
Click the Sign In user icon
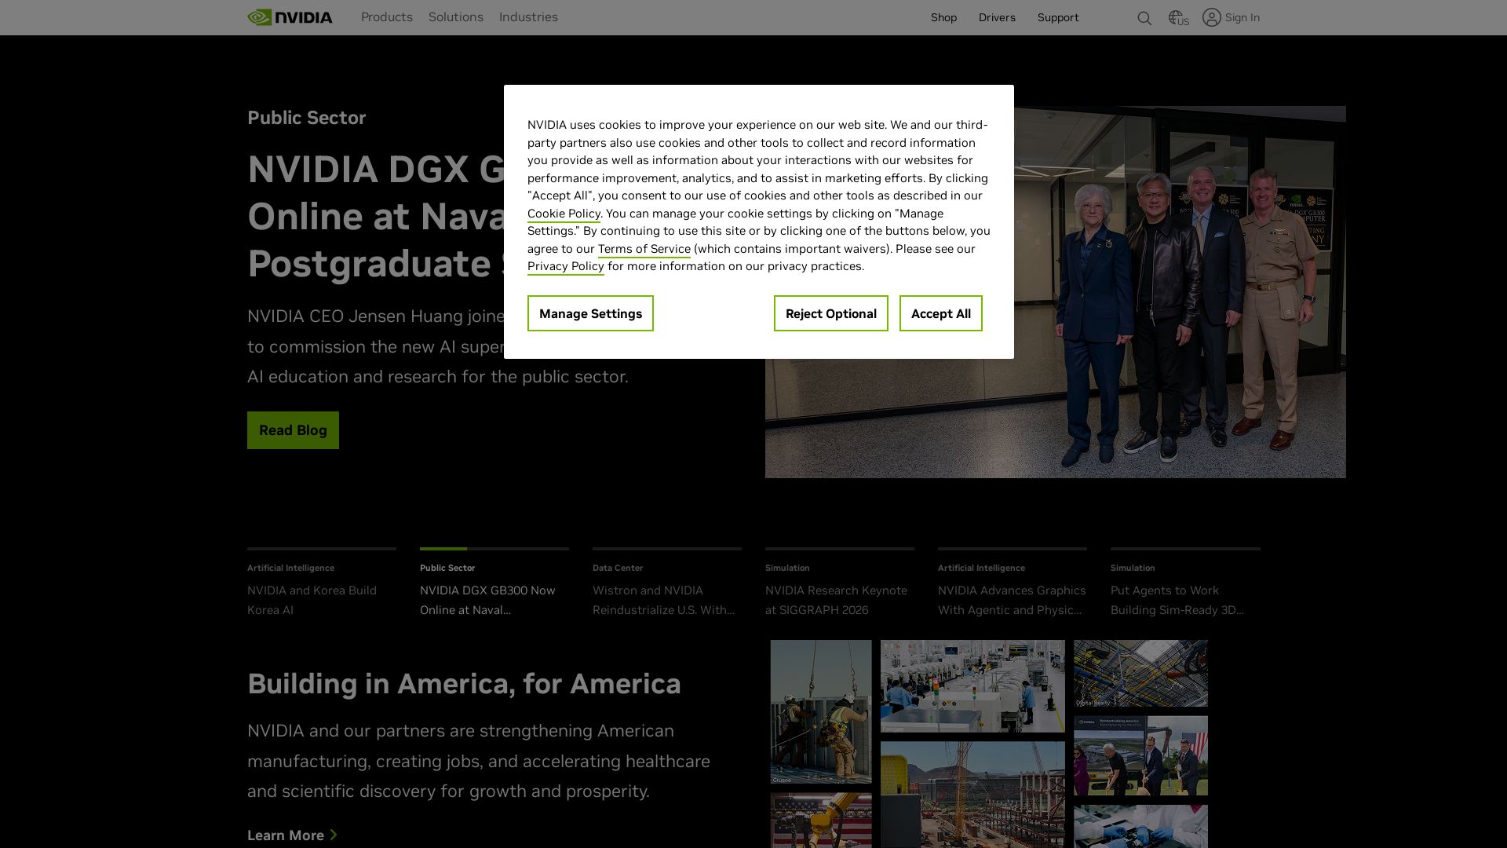click(1212, 17)
